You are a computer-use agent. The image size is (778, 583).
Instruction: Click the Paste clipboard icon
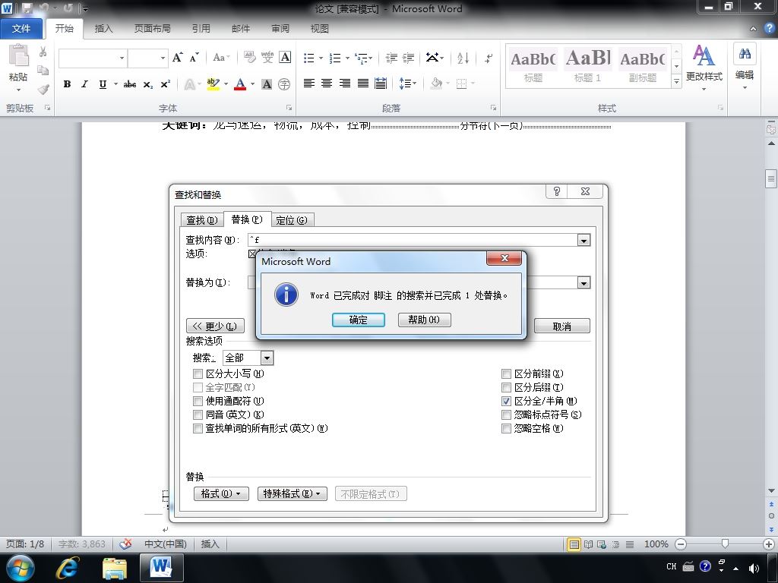click(x=19, y=55)
